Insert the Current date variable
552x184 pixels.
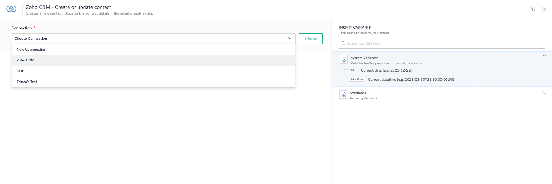[x=386, y=70]
